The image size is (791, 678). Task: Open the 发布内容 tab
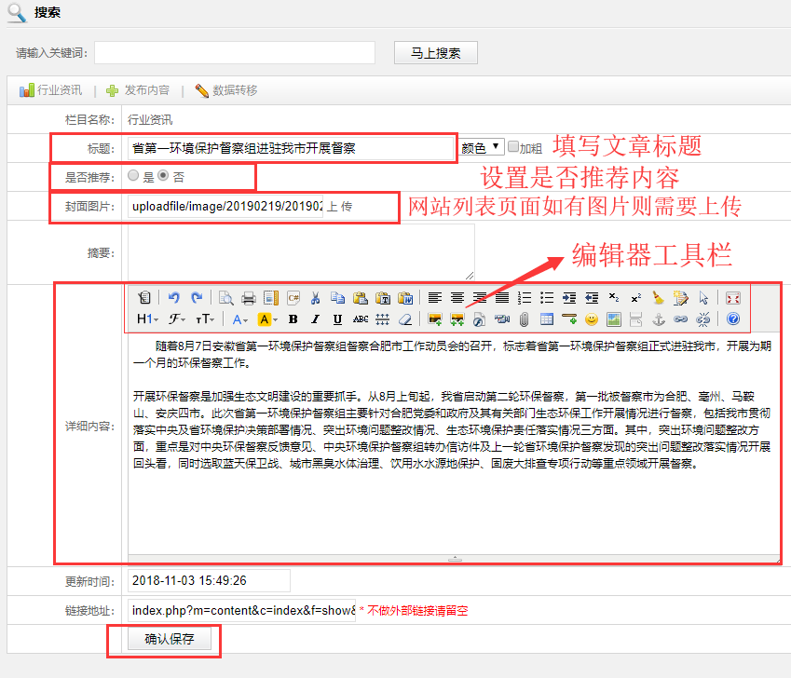tap(138, 90)
